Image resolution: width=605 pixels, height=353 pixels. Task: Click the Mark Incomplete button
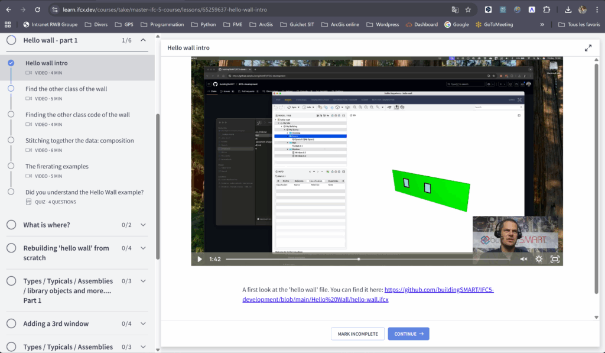coord(357,334)
